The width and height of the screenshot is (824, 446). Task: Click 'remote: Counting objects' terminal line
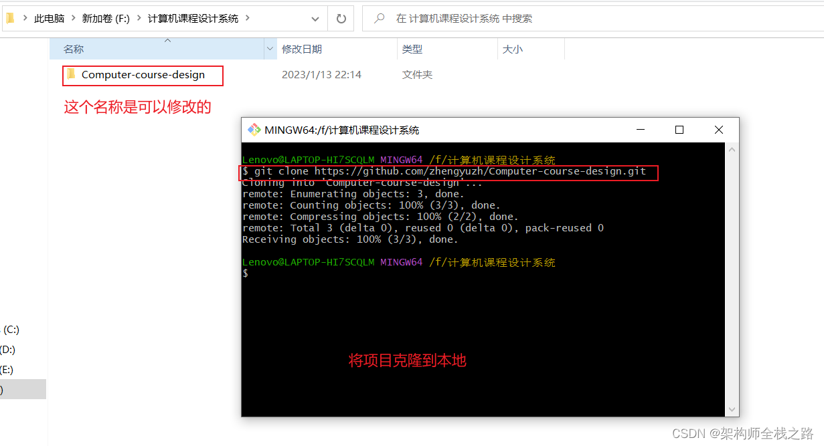point(371,205)
